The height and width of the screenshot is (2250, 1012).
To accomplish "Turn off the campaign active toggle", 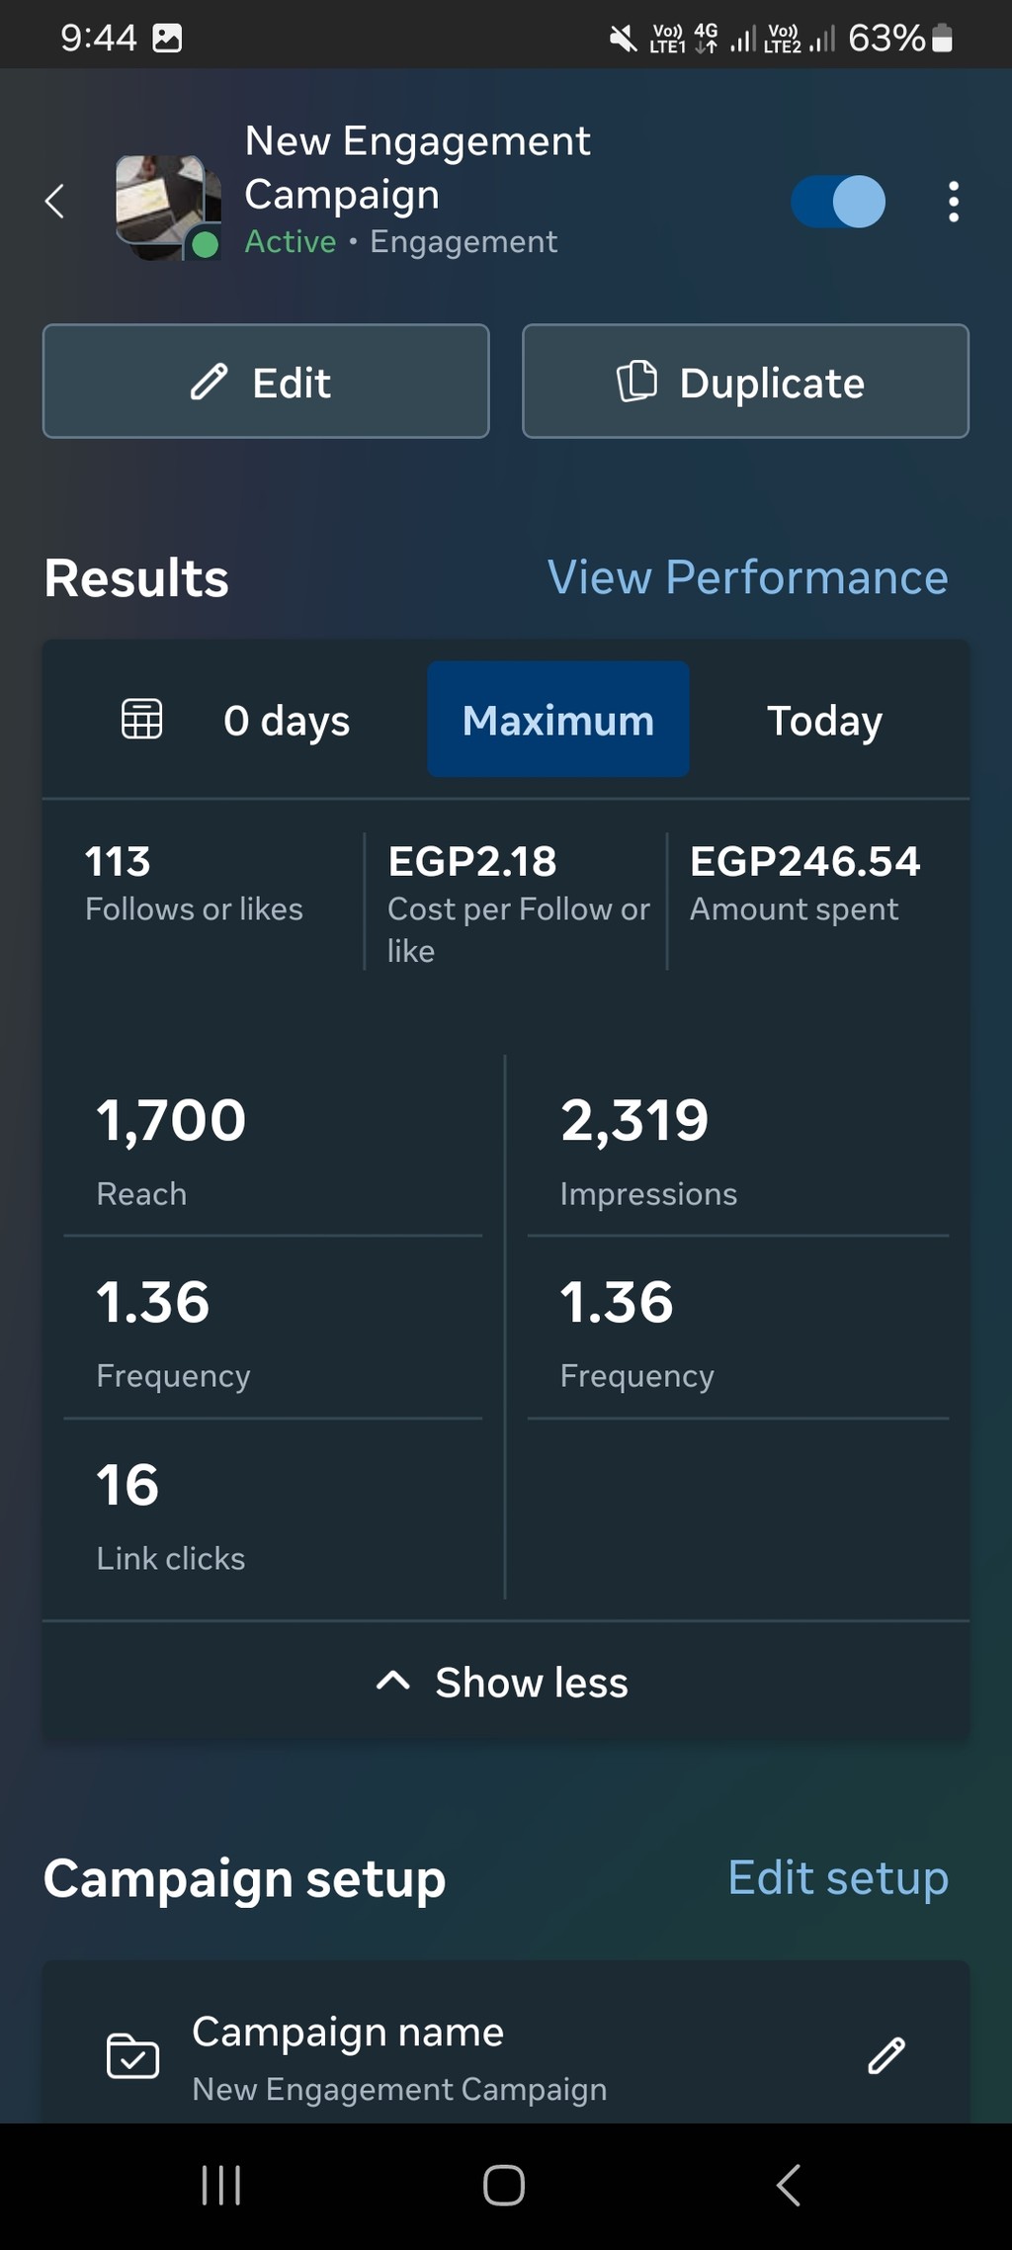I will (838, 202).
